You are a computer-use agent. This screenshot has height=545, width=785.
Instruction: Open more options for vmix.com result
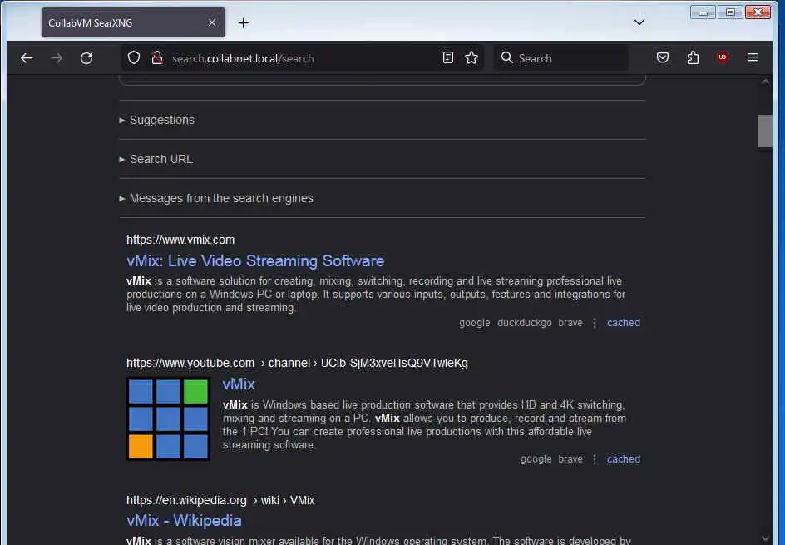tap(595, 323)
